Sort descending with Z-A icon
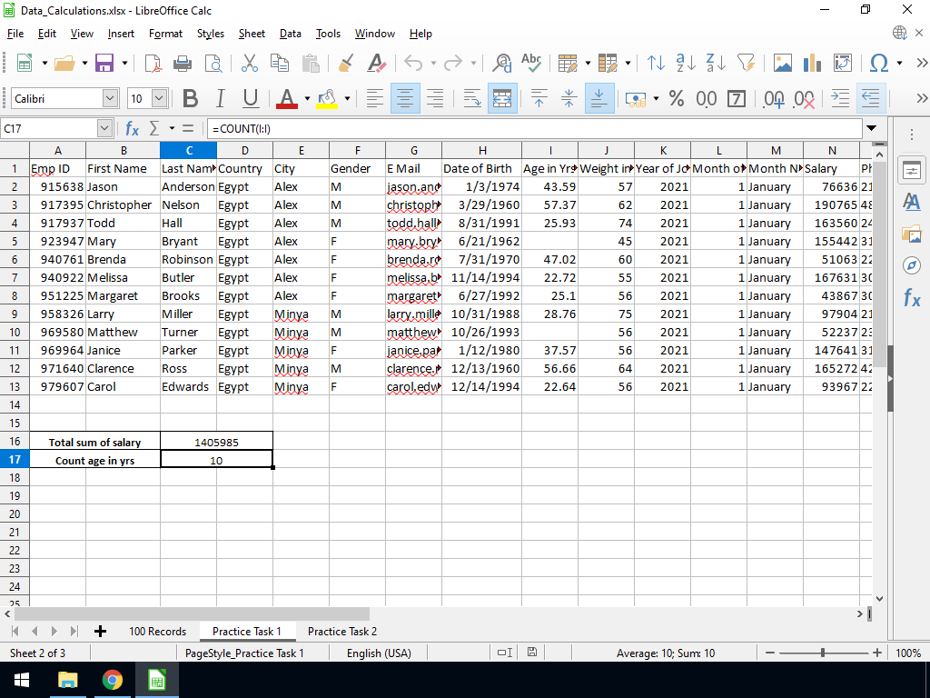The height and width of the screenshot is (698, 930). tap(716, 63)
